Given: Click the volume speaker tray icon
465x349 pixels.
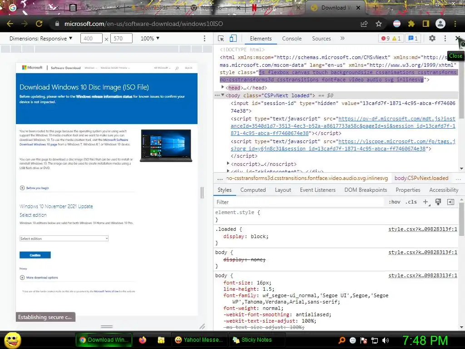Looking at the screenshot, I should tap(386, 340).
